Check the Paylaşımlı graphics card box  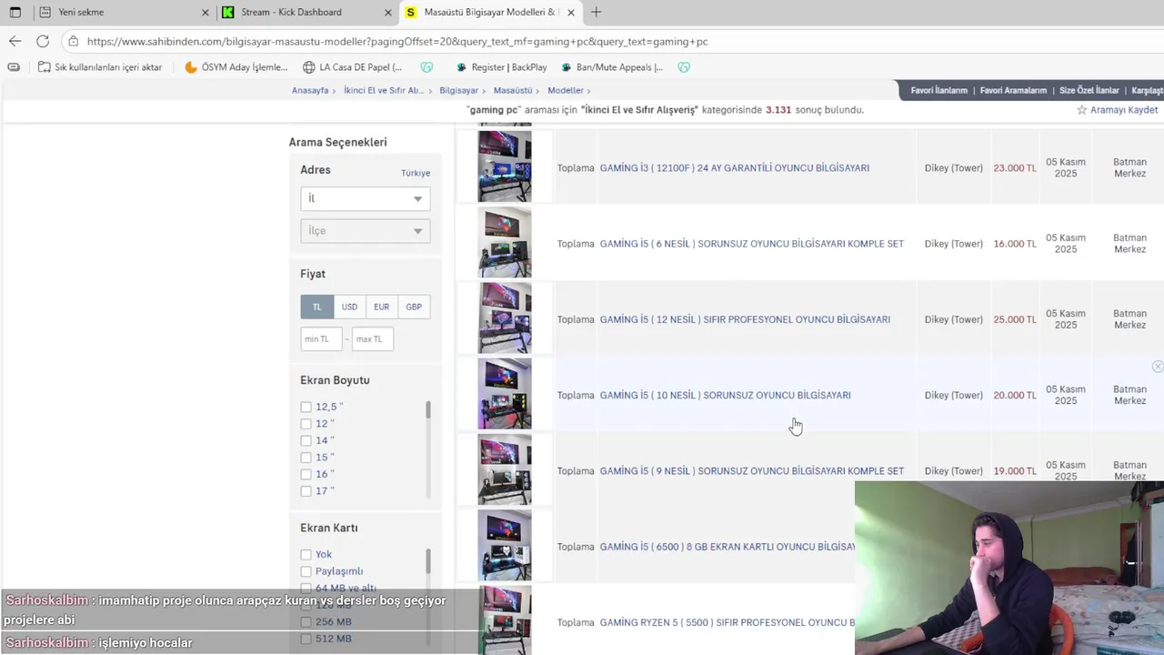pyautogui.click(x=306, y=571)
